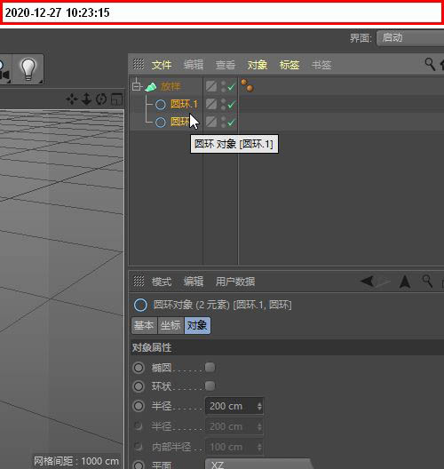Open the 查看 menu

click(226, 65)
